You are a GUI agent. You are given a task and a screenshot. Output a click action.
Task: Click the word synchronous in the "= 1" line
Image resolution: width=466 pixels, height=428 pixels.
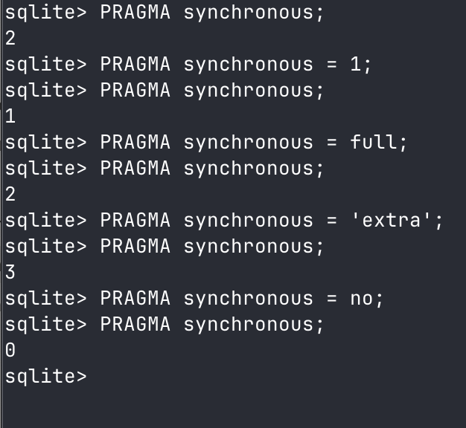(249, 64)
